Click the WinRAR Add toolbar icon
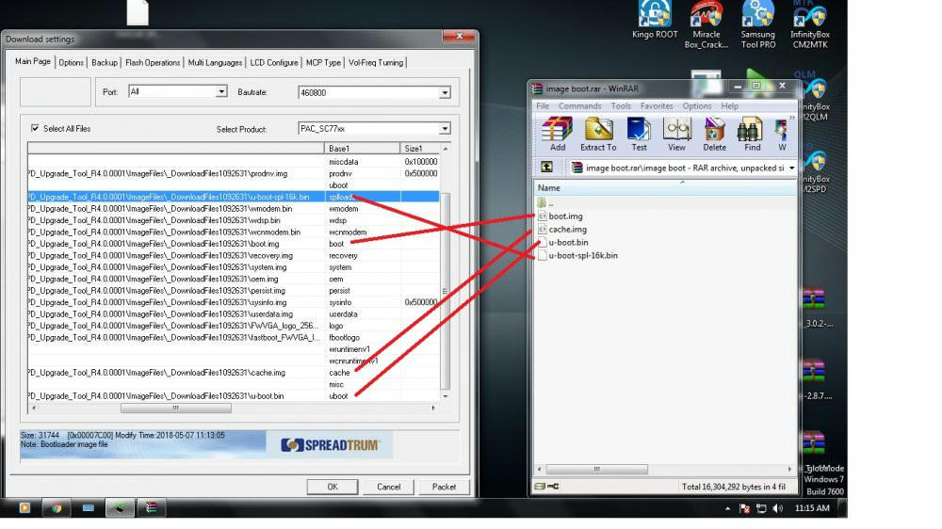The height and width of the screenshot is (529, 942). coord(558,133)
